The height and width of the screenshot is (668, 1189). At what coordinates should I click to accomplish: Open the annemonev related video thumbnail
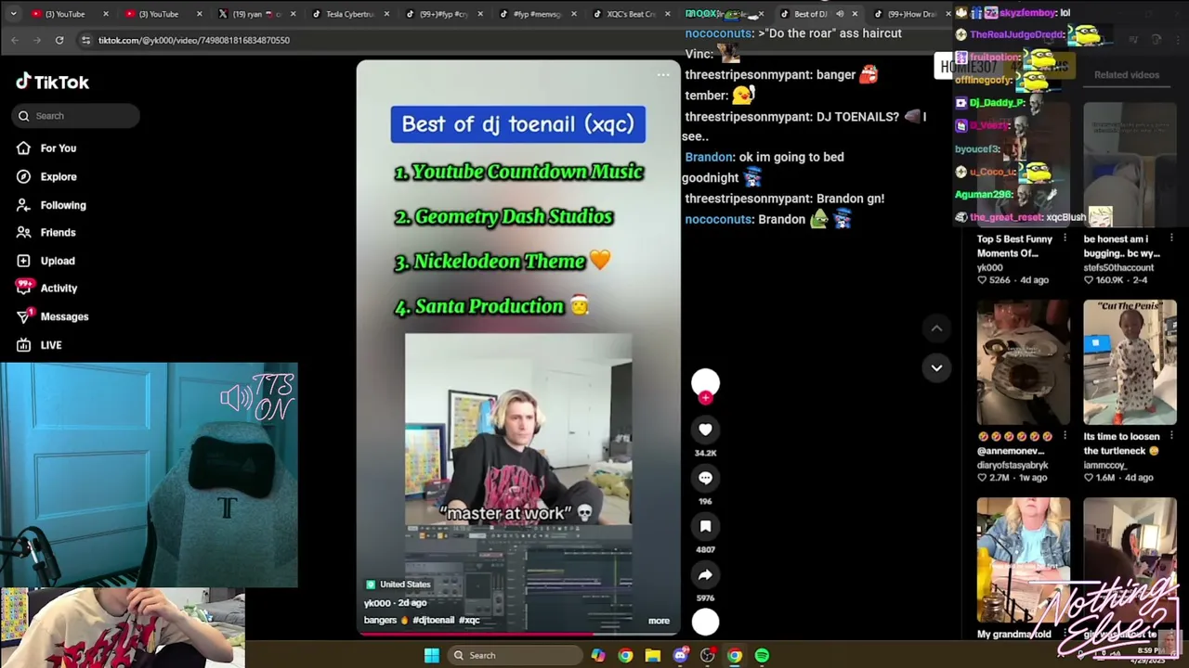tap(1024, 362)
